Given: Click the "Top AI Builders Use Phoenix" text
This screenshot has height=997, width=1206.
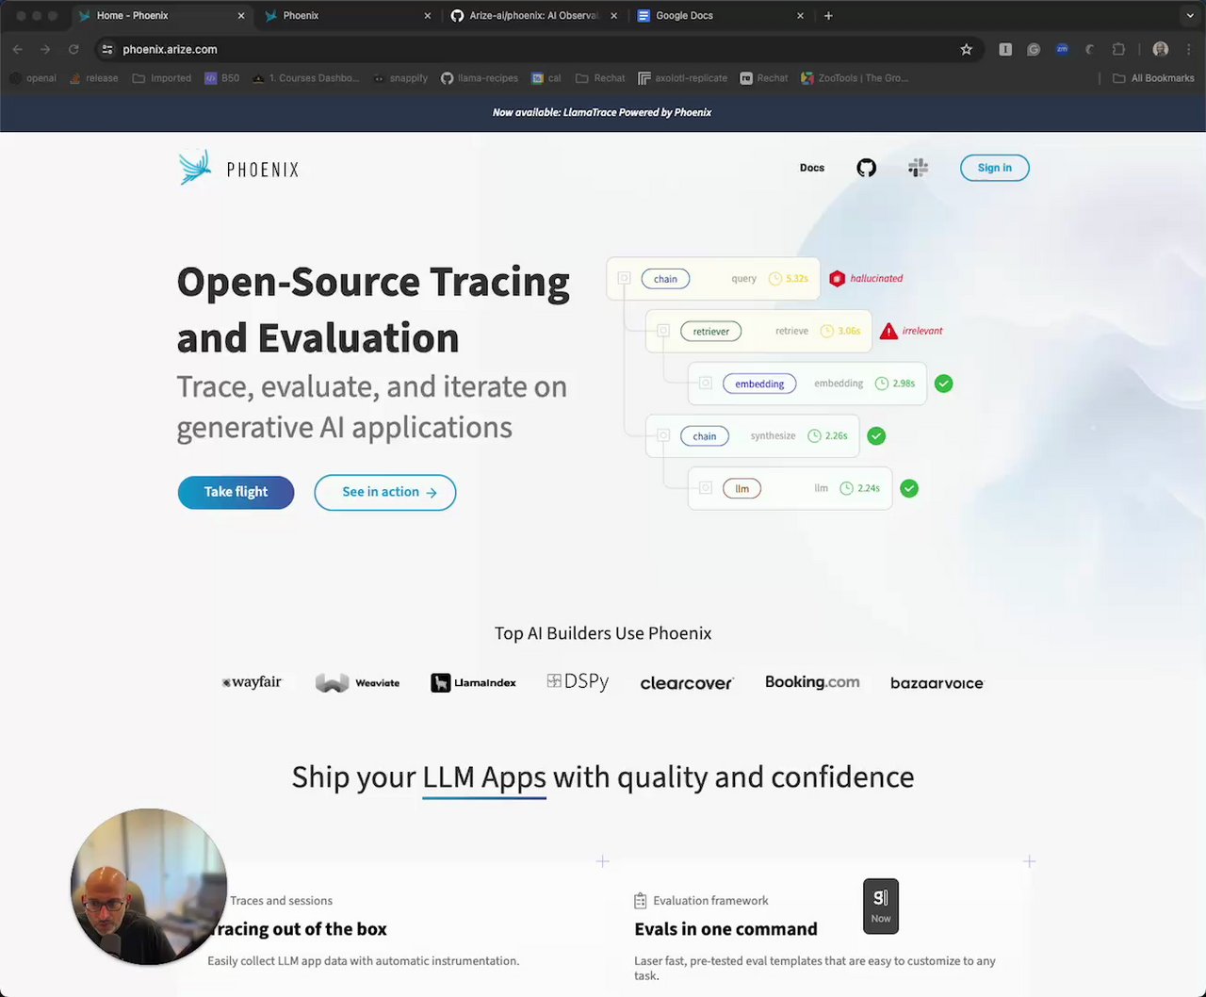Looking at the screenshot, I should point(603,633).
